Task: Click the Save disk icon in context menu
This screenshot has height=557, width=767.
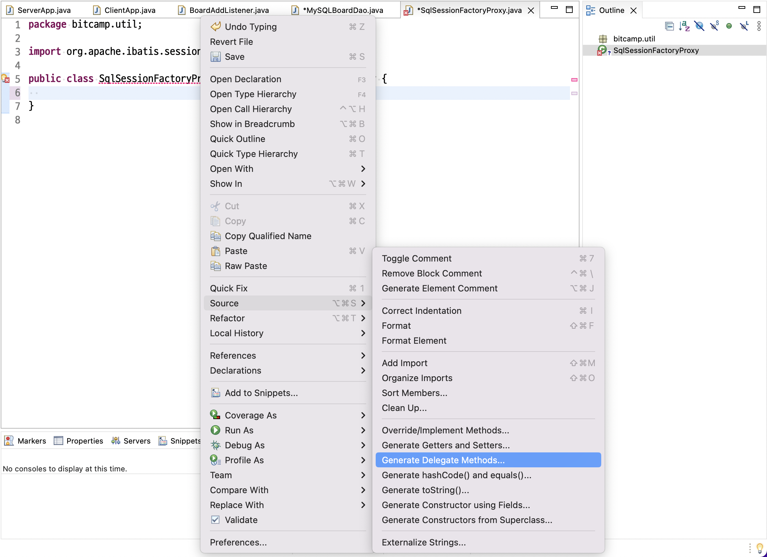Action: click(x=215, y=57)
